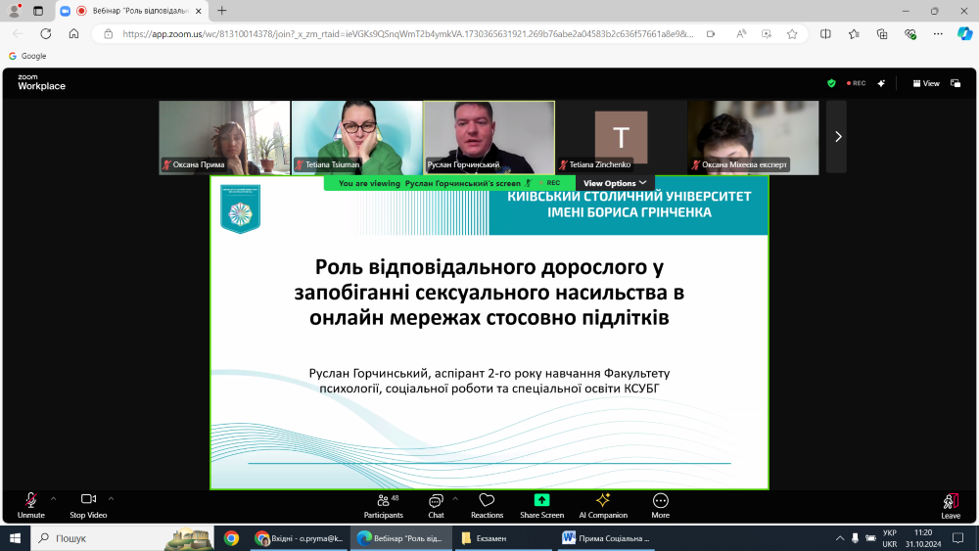Click the green encryption shield icon
Image resolution: width=979 pixels, height=551 pixels.
pyautogui.click(x=832, y=83)
